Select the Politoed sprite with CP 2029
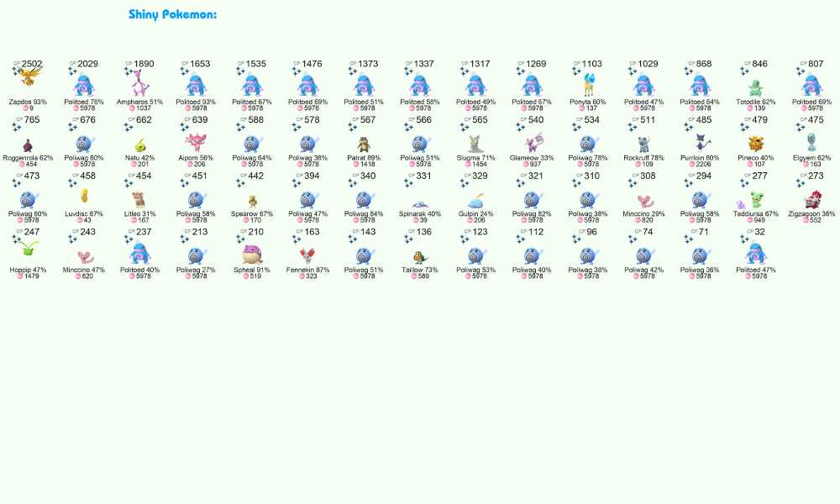 (x=84, y=85)
